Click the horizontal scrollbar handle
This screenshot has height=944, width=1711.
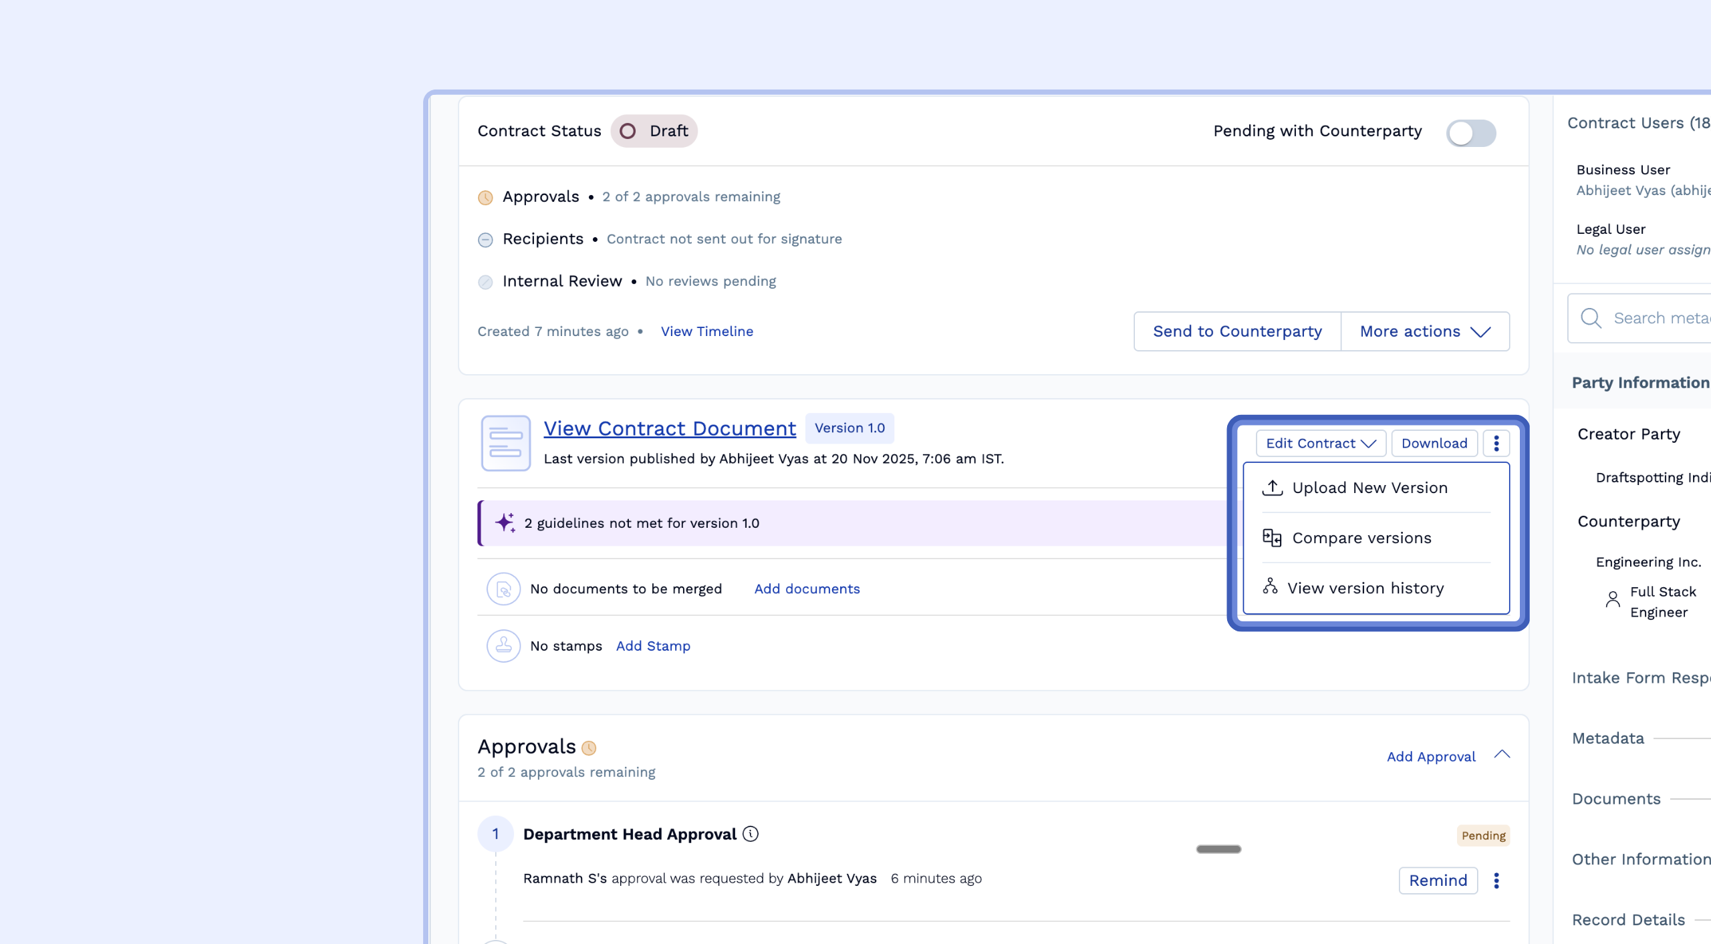(1218, 849)
